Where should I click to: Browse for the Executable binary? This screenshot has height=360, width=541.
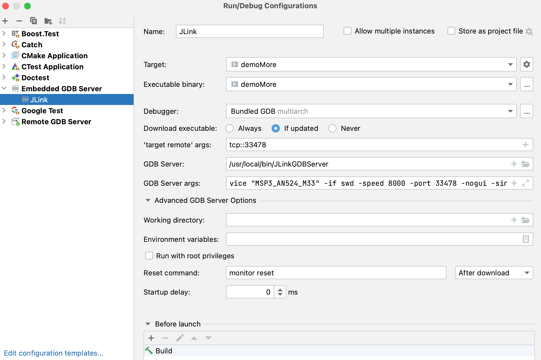pyautogui.click(x=526, y=84)
